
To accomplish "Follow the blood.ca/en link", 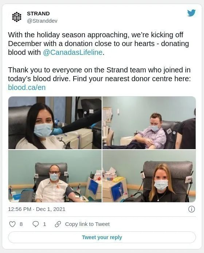I will pos(27,87).
